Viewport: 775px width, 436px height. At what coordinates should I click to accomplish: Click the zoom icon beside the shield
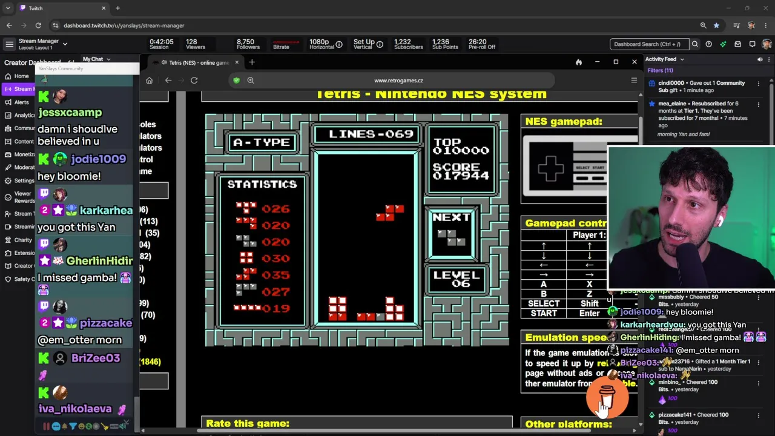[250, 81]
